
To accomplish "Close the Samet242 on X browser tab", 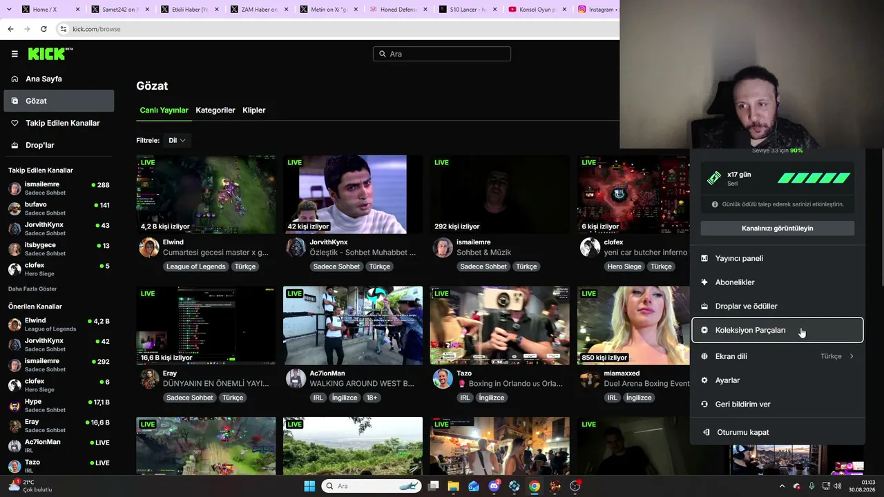I will 146,10.
